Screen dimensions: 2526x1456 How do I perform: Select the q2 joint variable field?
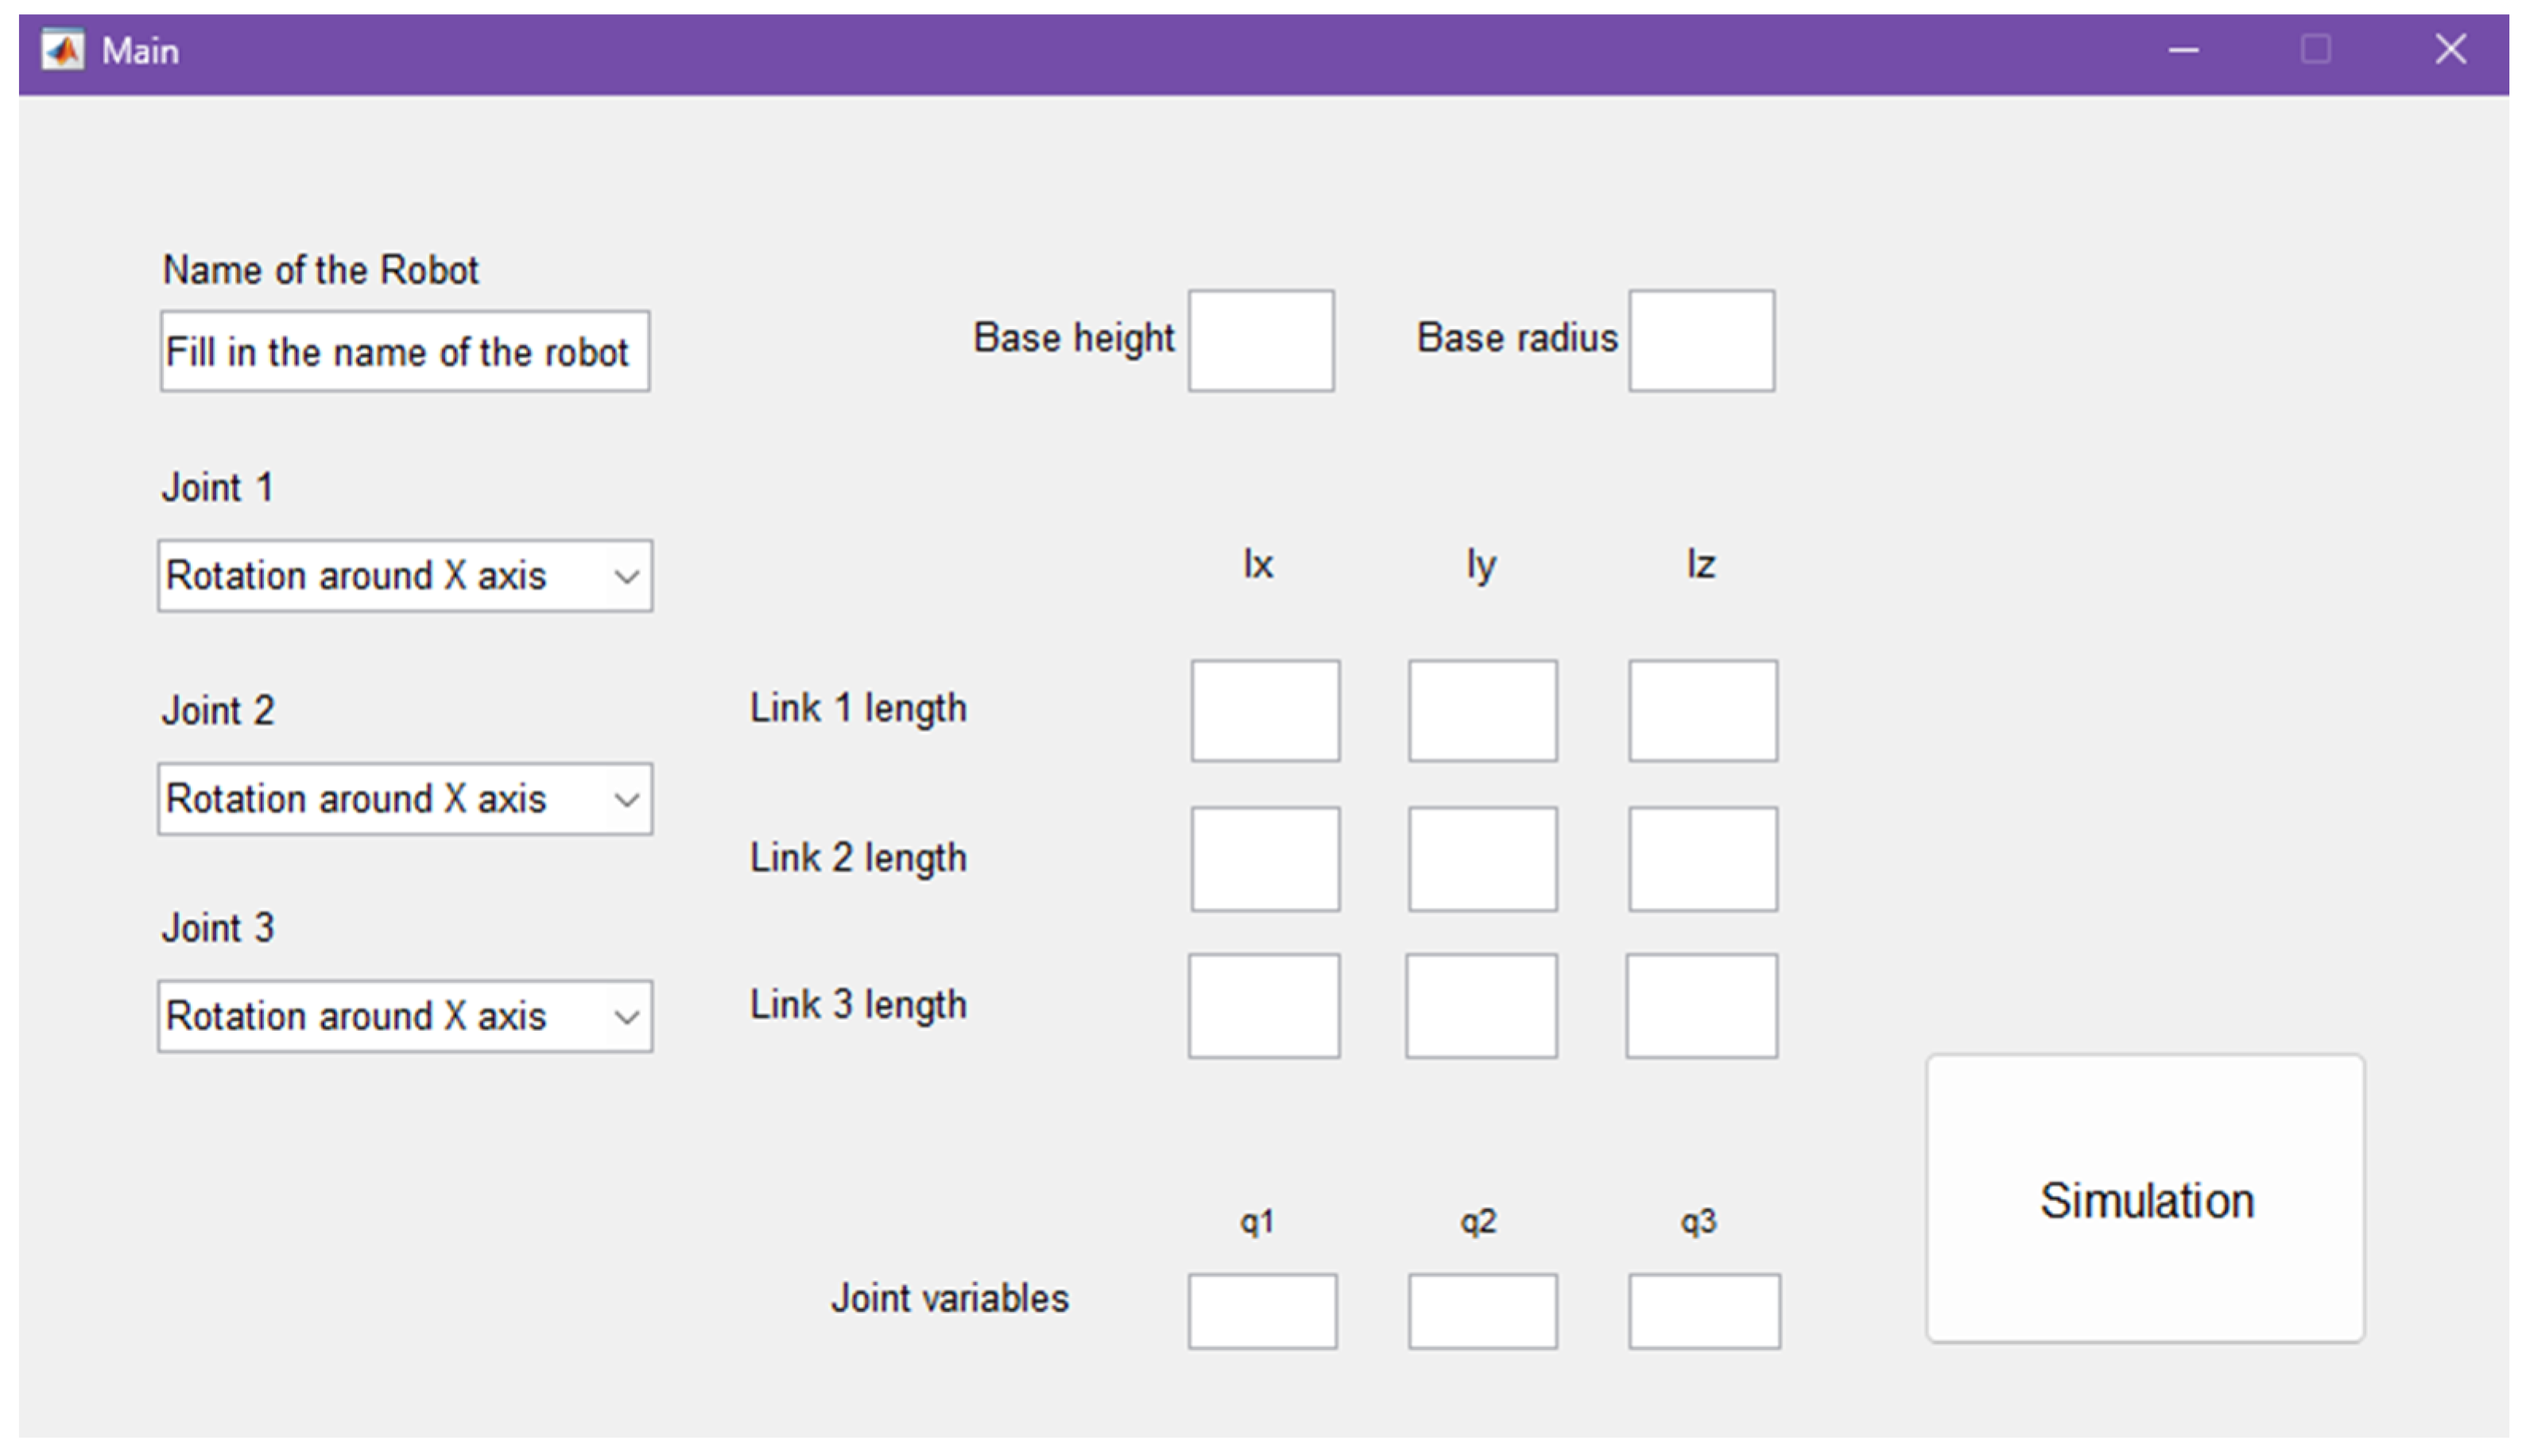[1482, 1311]
